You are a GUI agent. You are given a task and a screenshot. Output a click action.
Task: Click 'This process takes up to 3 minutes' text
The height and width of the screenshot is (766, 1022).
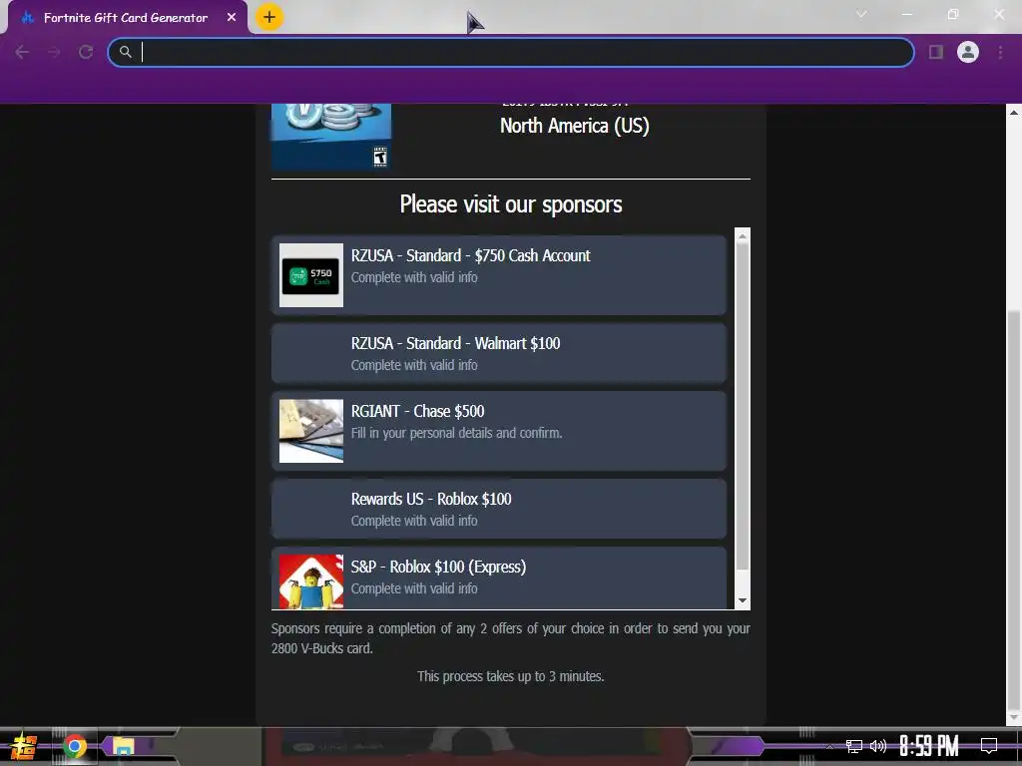pos(510,676)
